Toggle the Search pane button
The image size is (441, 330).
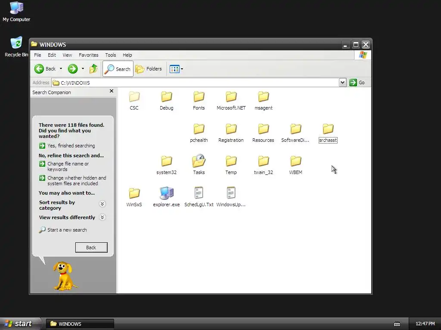point(118,69)
